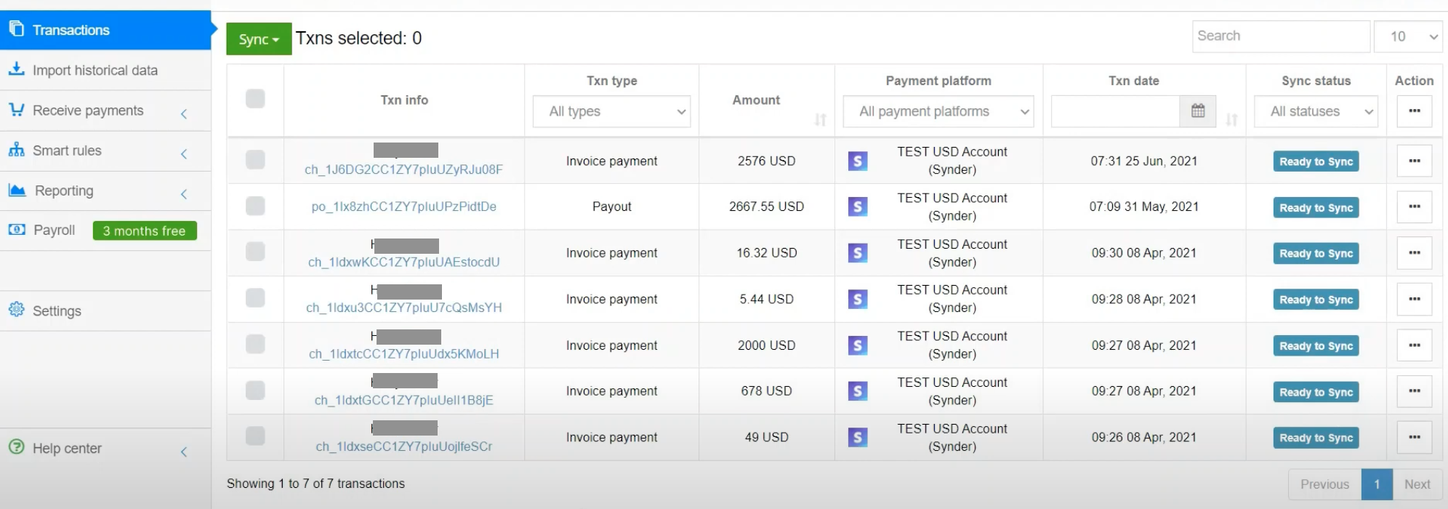Check the box for the 2000 USD transaction
Viewport: 1448px width, 509px height.
coord(255,344)
